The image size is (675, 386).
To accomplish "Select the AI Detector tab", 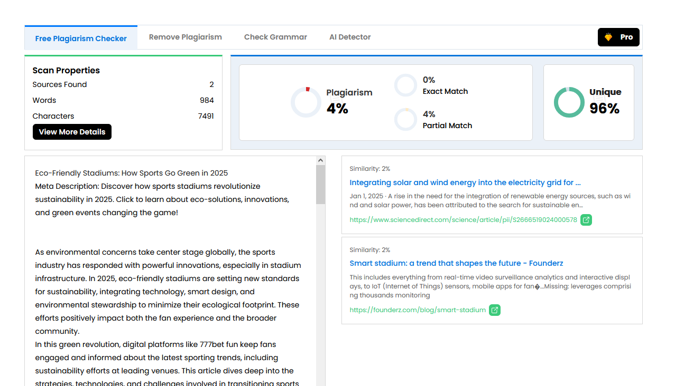I will pyautogui.click(x=350, y=37).
